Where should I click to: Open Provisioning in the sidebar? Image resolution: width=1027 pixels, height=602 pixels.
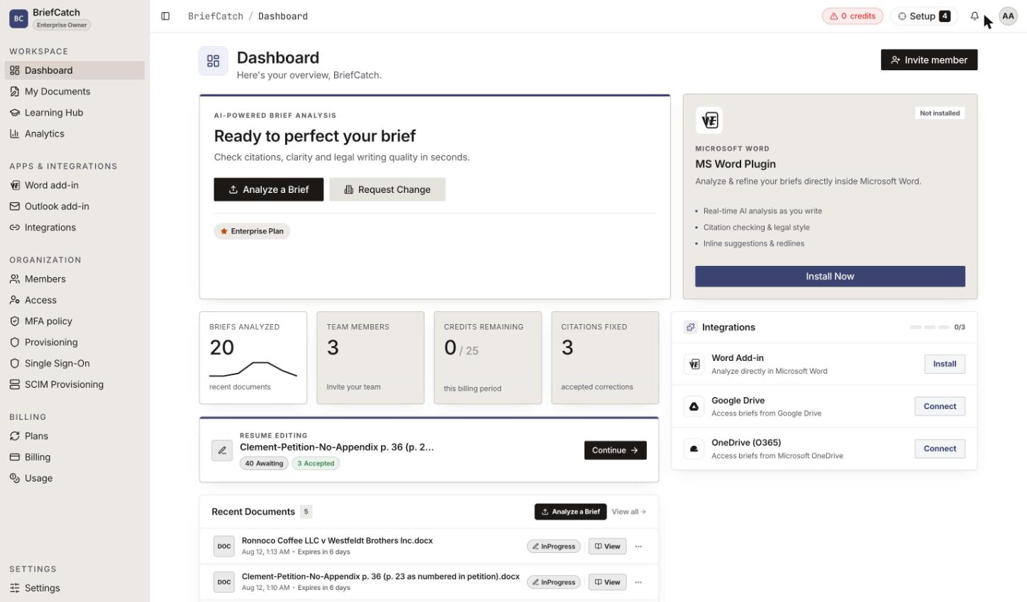coord(74,342)
